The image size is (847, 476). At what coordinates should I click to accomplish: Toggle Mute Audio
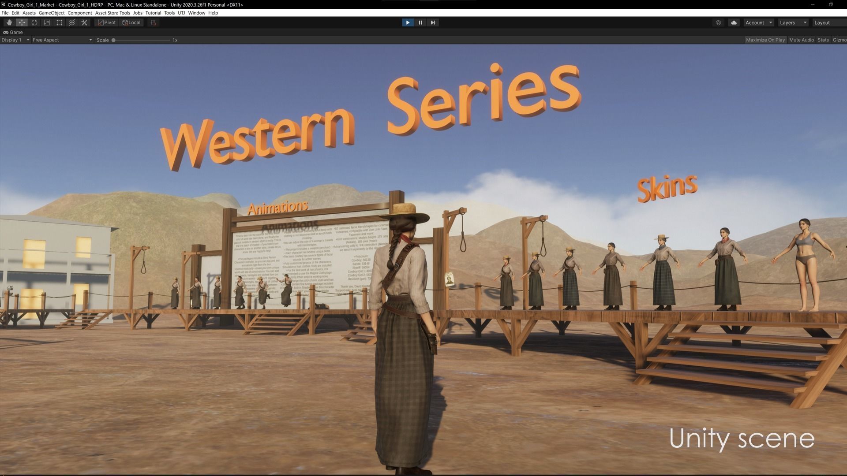coord(802,40)
